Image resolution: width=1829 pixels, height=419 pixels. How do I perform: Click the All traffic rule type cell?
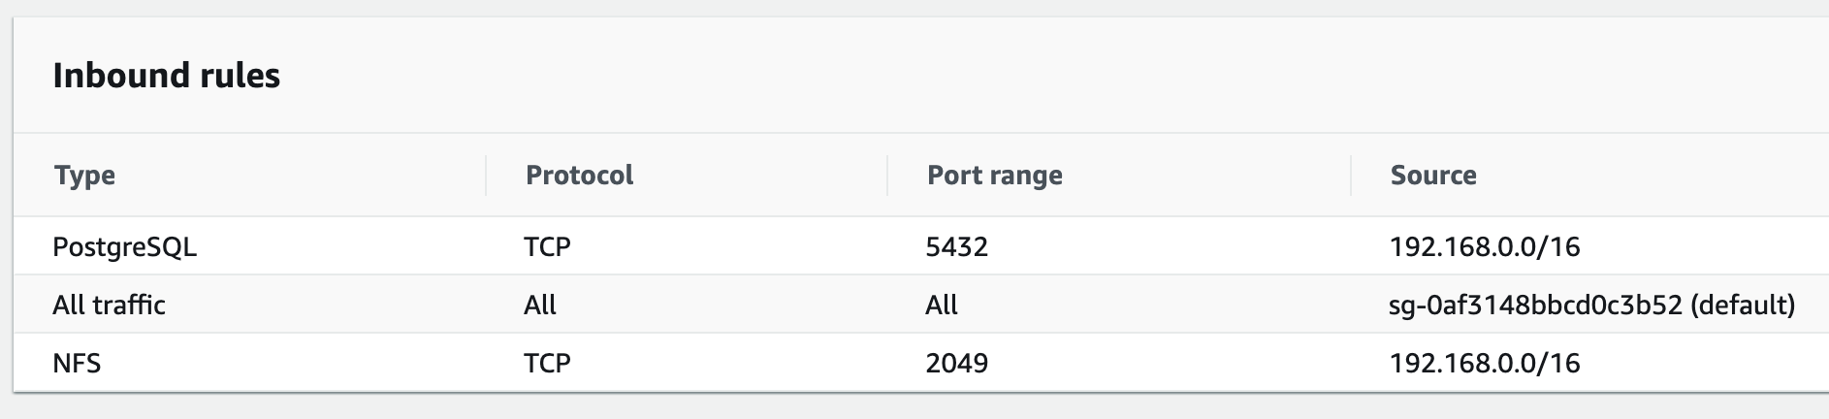click(x=109, y=306)
